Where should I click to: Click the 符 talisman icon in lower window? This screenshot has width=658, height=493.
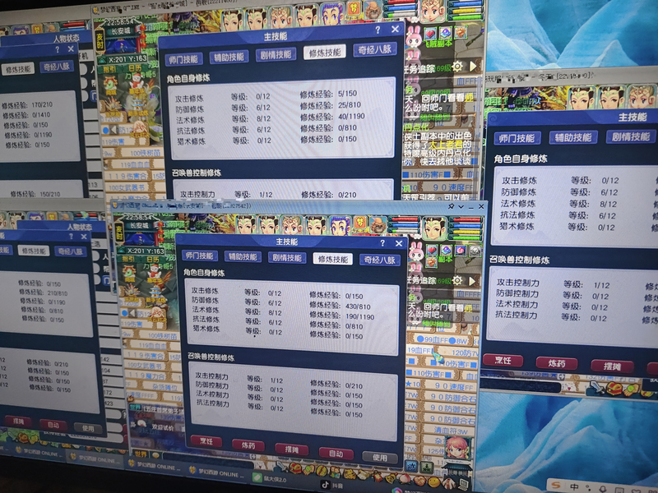coord(360,222)
